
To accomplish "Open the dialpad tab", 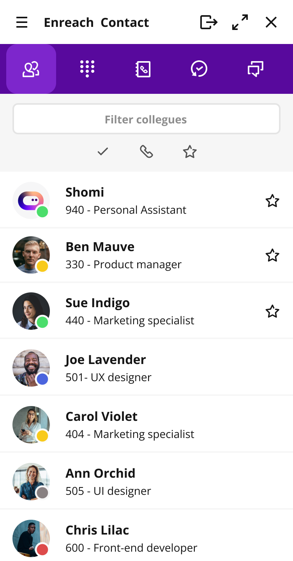I will click(87, 69).
